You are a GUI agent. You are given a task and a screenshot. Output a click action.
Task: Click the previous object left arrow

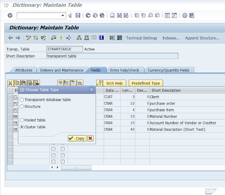11,38
